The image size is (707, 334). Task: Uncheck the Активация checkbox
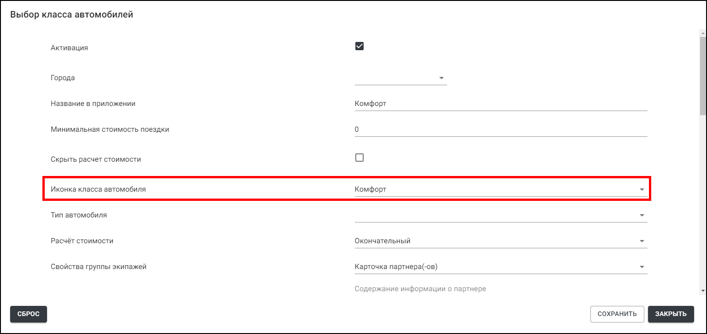[359, 46]
